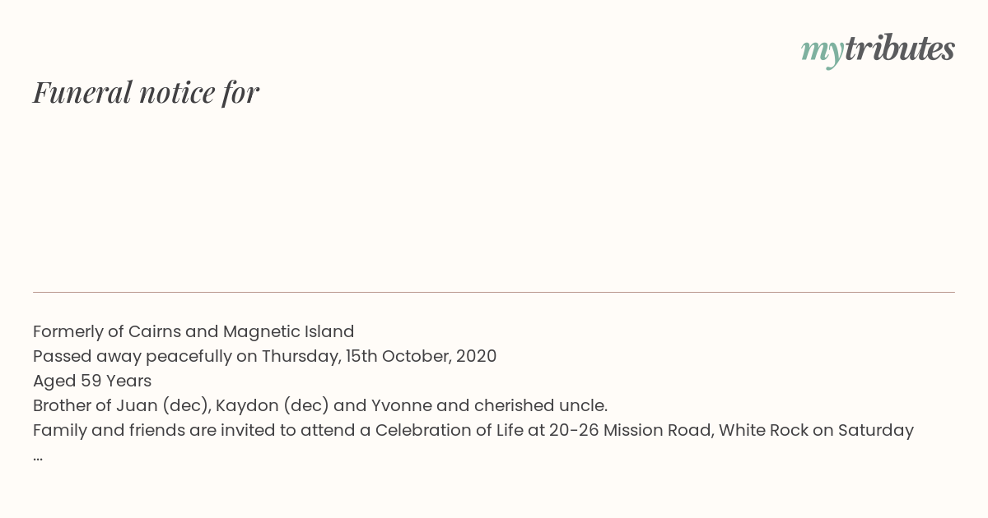Expand the truncated text ellipsis
The height and width of the screenshot is (518, 988).
point(38,458)
